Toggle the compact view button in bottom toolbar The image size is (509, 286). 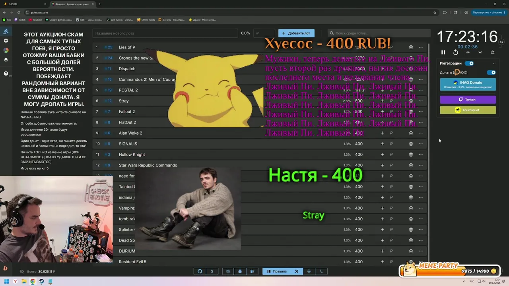click(309, 271)
